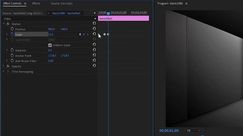Switch to the Effect Controls tab
Viewport: 243px width, 136px height.
tap(13, 3)
